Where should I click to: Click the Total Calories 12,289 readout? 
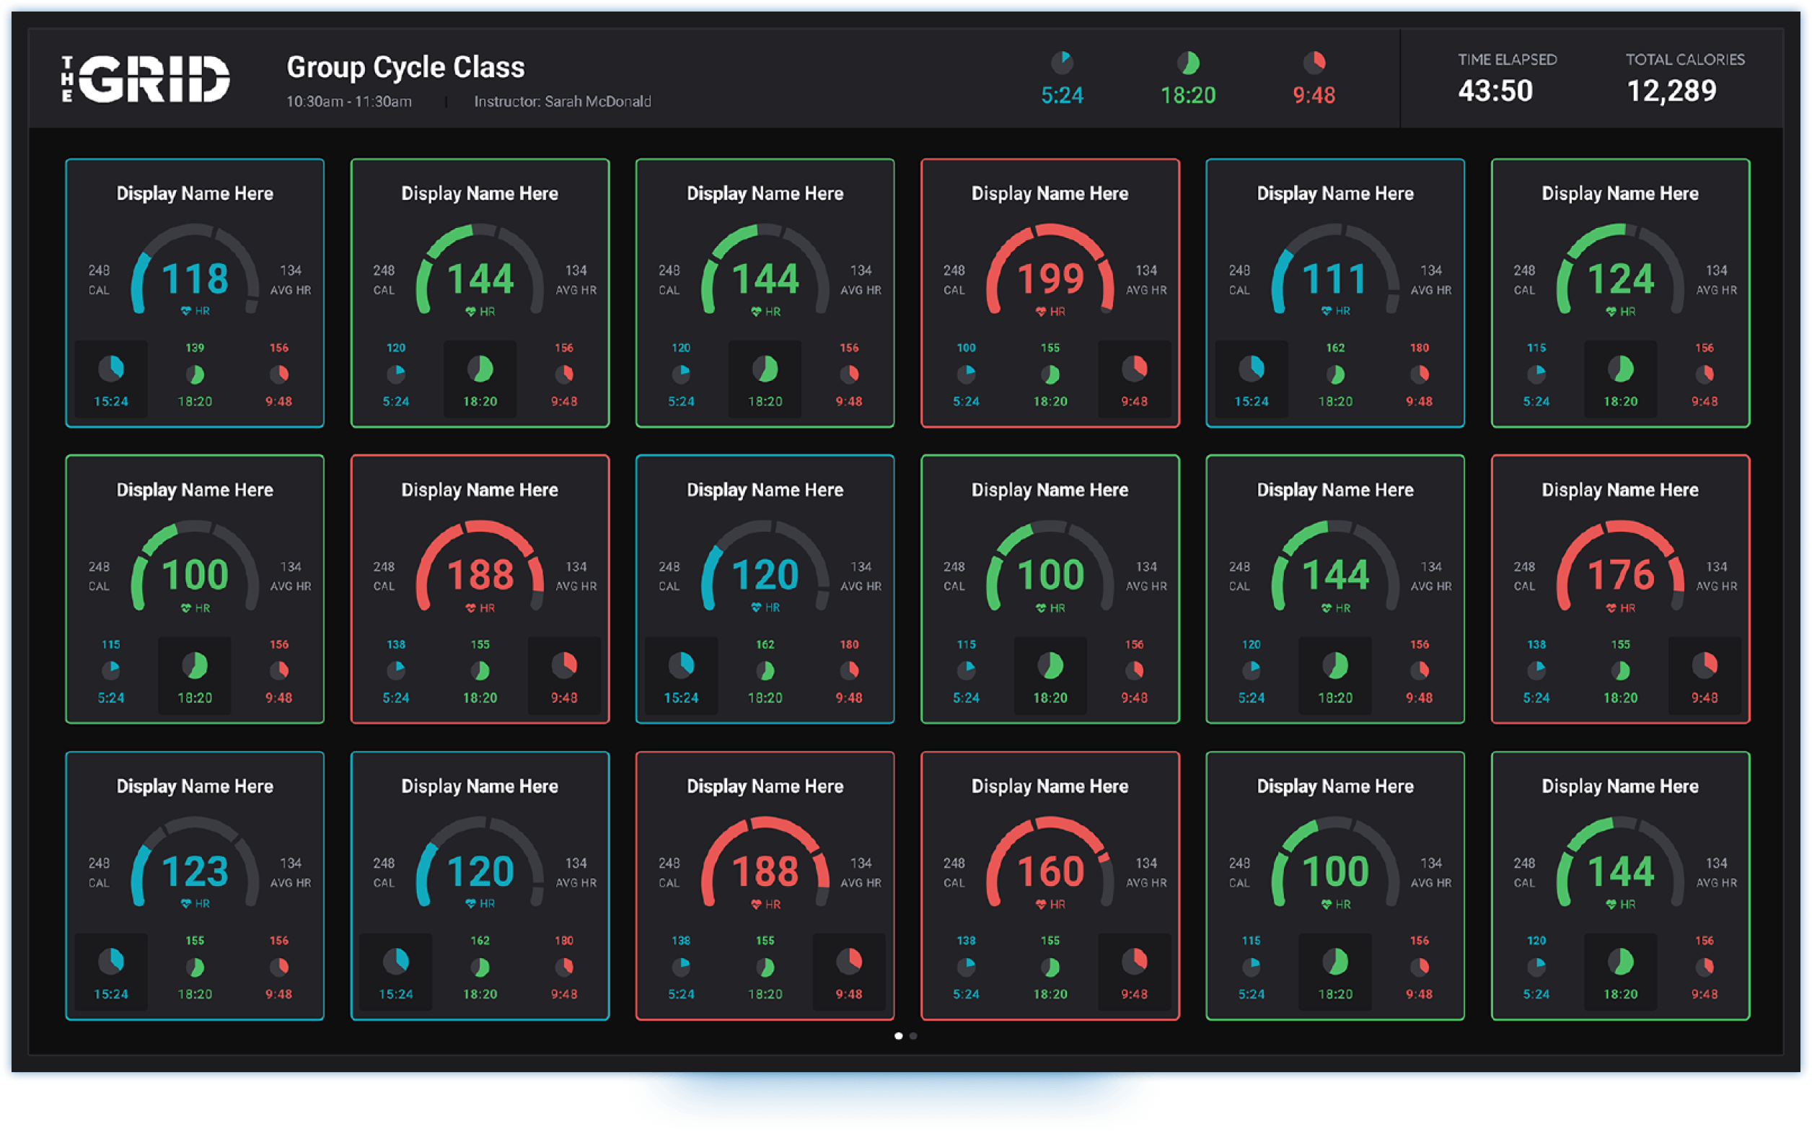(1671, 91)
